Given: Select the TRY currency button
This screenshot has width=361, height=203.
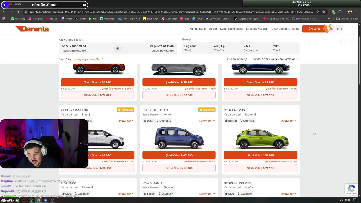Looking at the screenshot, I should (339, 29).
